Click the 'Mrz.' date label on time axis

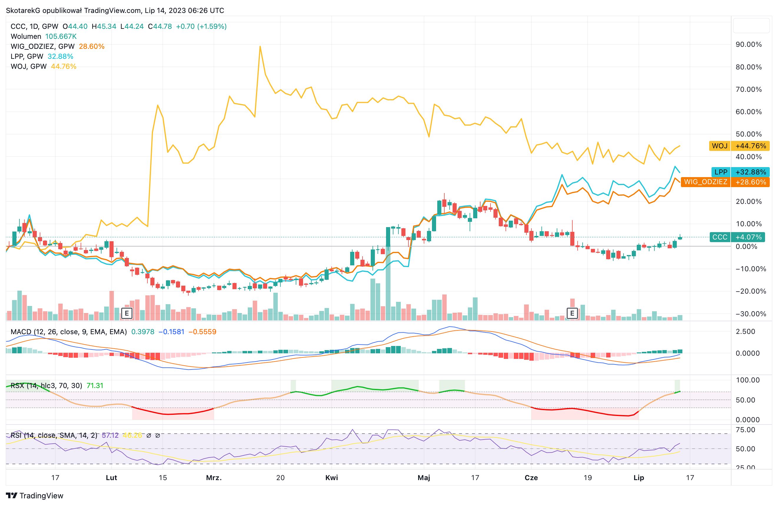pyautogui.click(x=214, y=477)
